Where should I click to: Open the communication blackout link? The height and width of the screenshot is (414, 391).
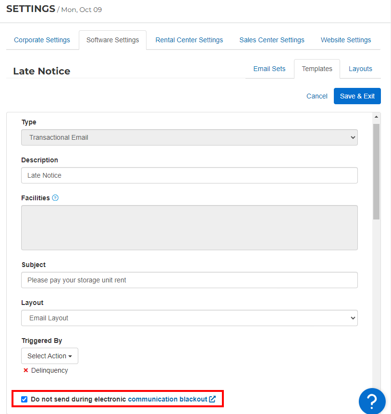(x=167, y=399)
